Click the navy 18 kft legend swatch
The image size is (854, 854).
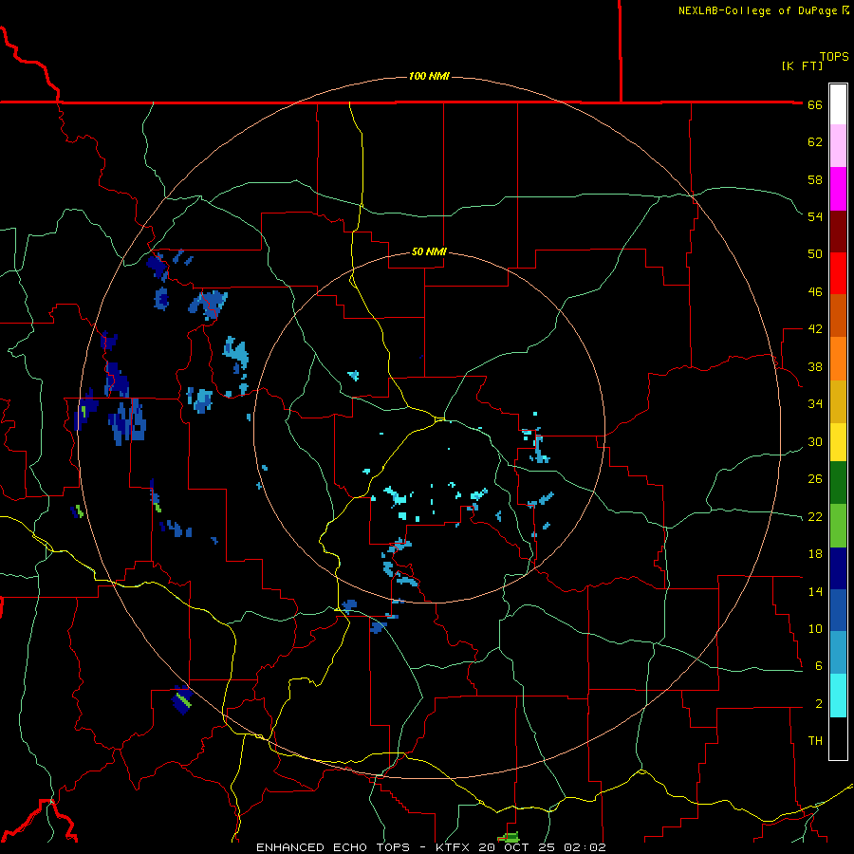(x=838, y=568)
